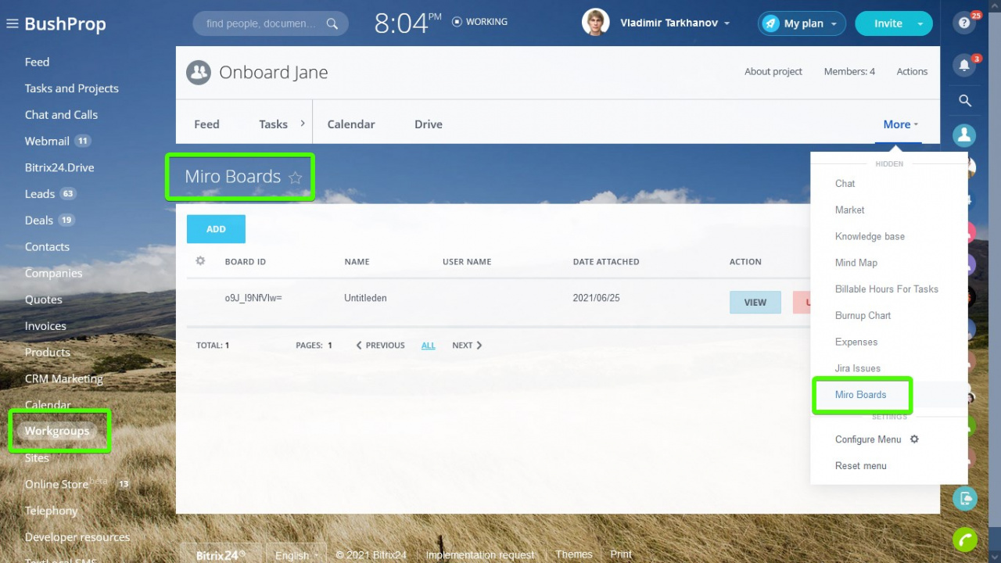The height and width of the screenshot is (563, 1001).
Task: Open Webmail in the left sidebar
Action: coord(47,141)
